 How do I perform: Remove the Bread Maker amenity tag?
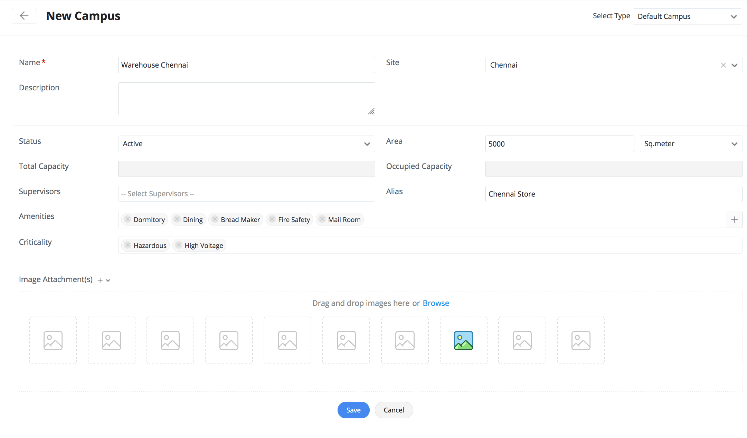pyautogui.click(x=215, y=219)
